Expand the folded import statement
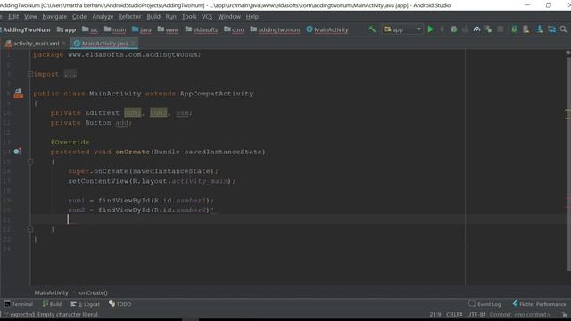Screen dimensions: 571x321 (x=30, y=74)
